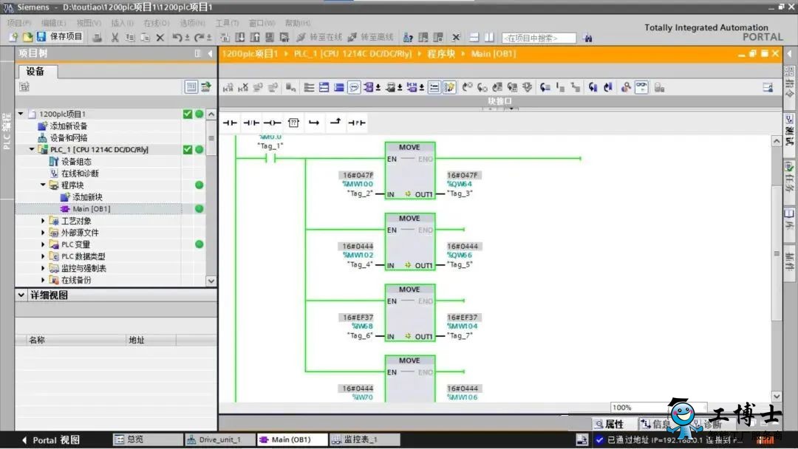Switch to the 总览 taskbar tab
798x449 pixels.
pos(148,440)
